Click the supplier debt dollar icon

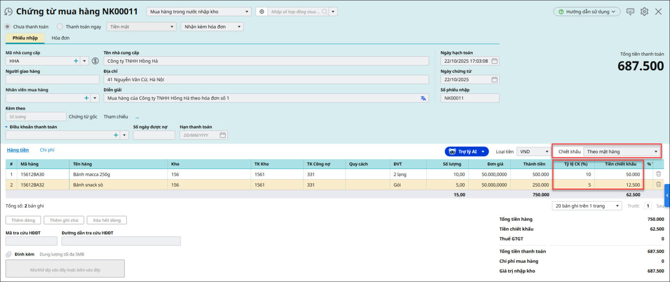pyautogui.click(x=95, y=61)
